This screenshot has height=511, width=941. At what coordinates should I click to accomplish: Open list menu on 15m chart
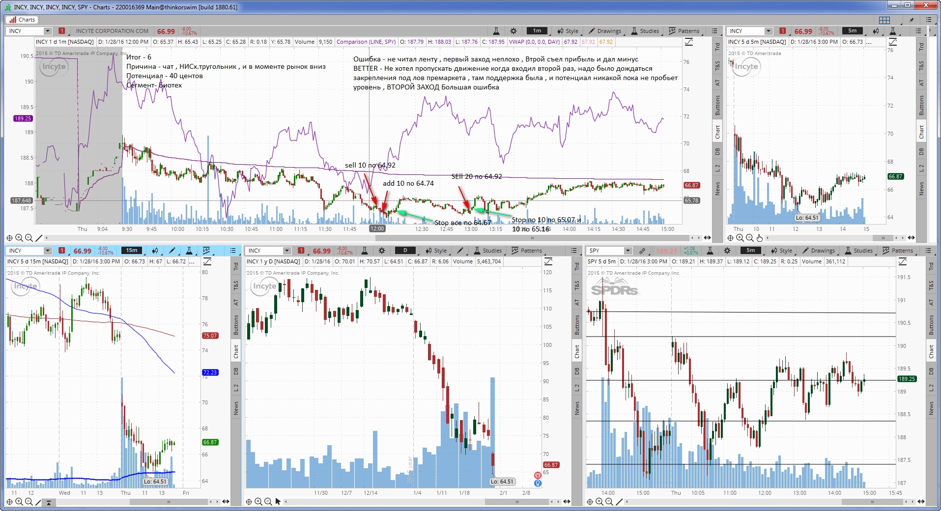pos(232,251)
